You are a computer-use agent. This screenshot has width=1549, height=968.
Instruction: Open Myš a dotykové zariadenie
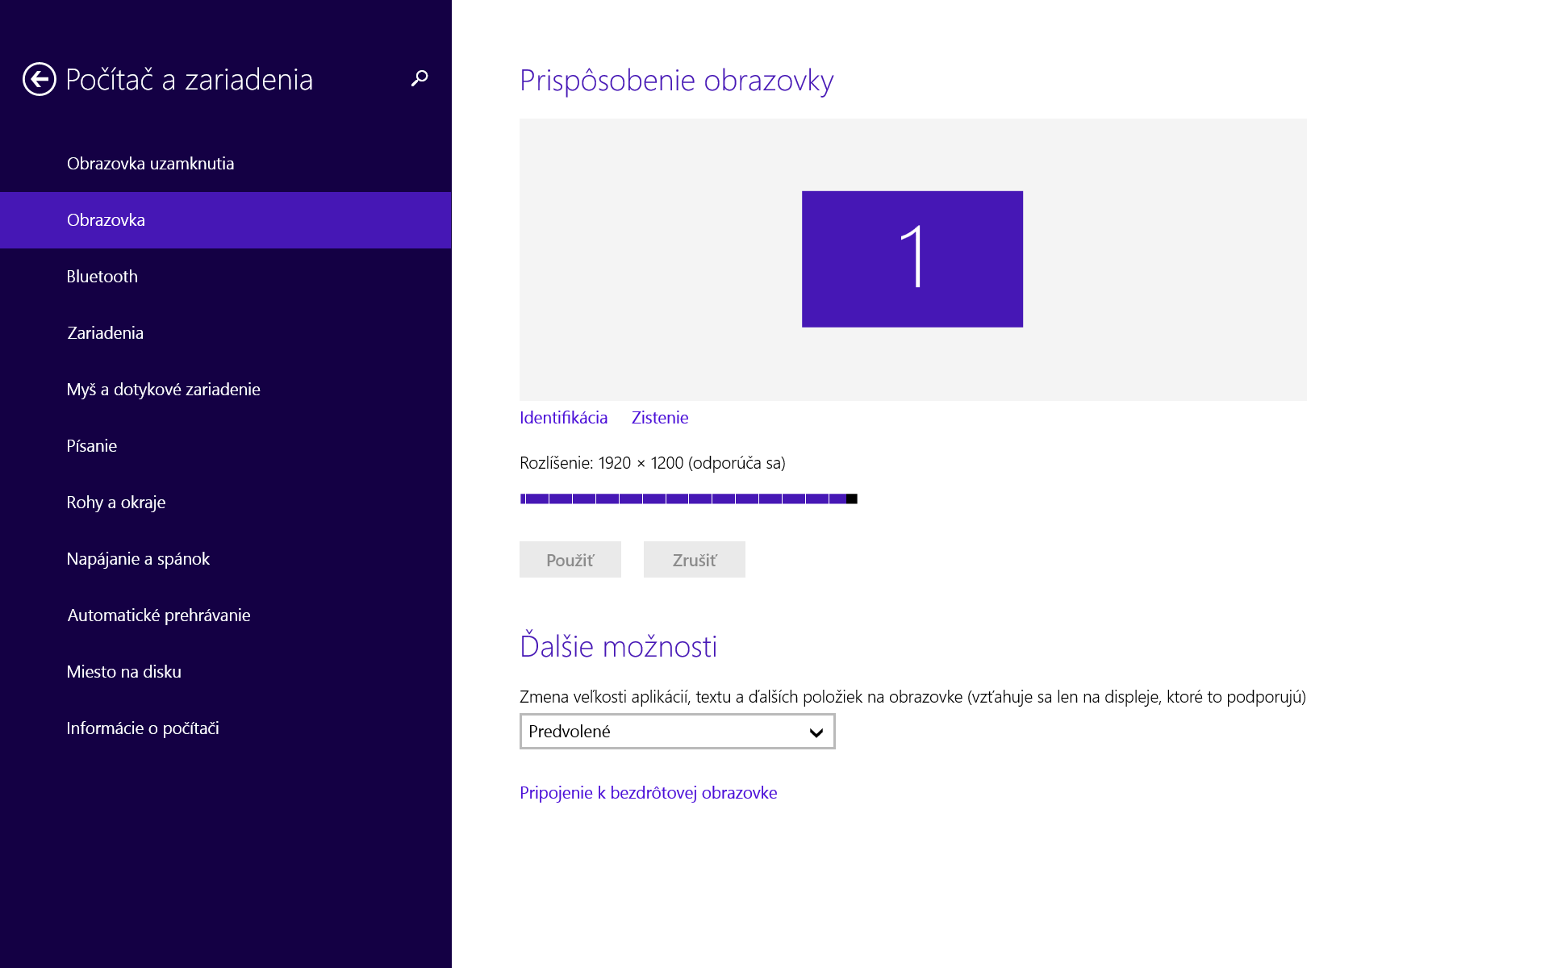225,390
